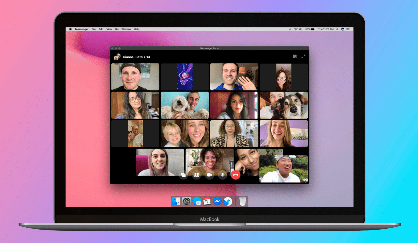418x243 pixels.
Task: Select tile of woman with blond toddler
Action: tap(185, 134)
